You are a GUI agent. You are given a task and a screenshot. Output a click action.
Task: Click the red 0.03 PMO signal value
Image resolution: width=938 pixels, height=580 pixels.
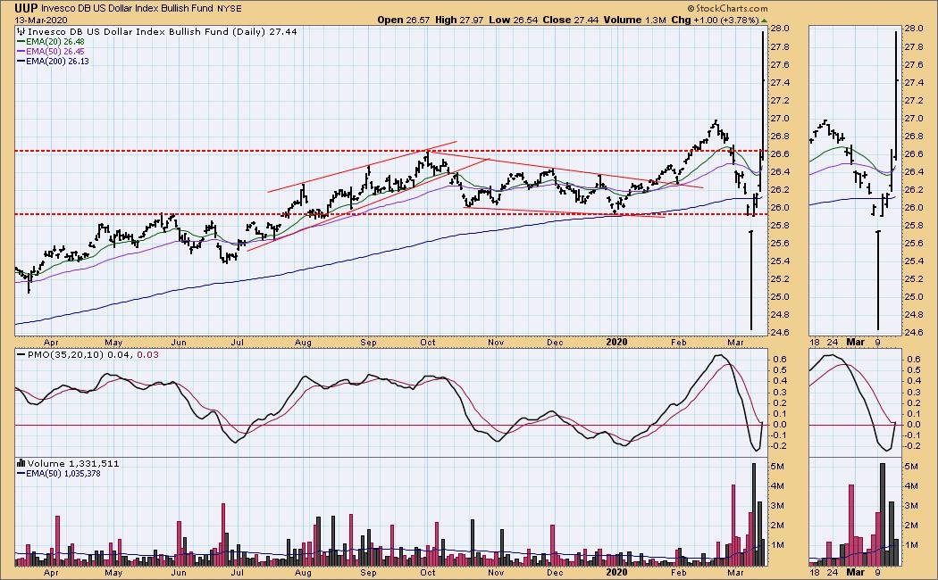pyautogui.click(x=148, y=355)
